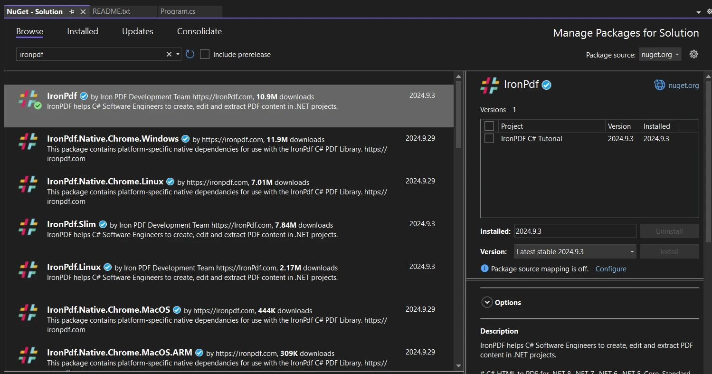Click verified badge beside IronPdf.Native.Chrome.MacOS
712x374 pixels.
(x=177, y=310)
